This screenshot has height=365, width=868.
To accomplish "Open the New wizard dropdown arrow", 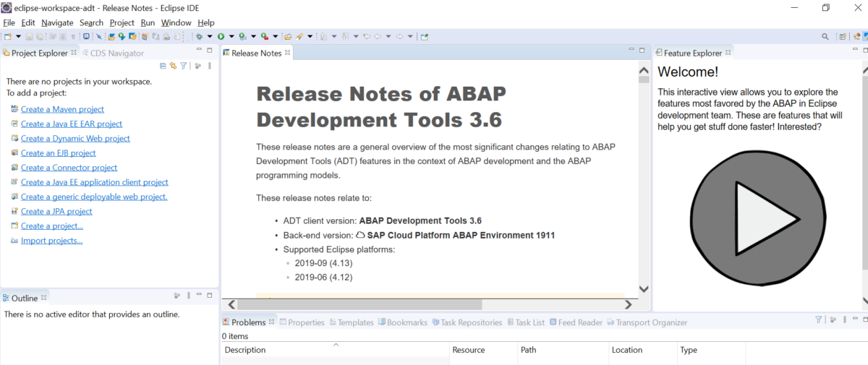I will click(17, 36).
